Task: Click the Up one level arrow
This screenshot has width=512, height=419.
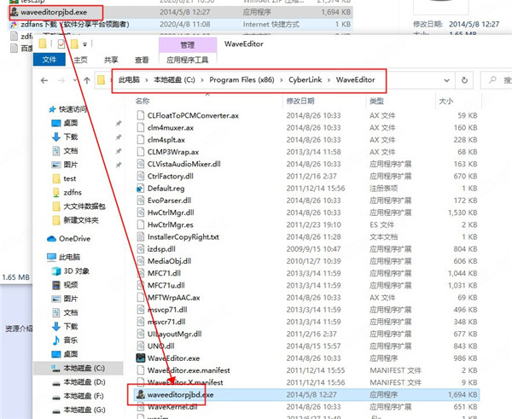Action: [x=87, y=80]
